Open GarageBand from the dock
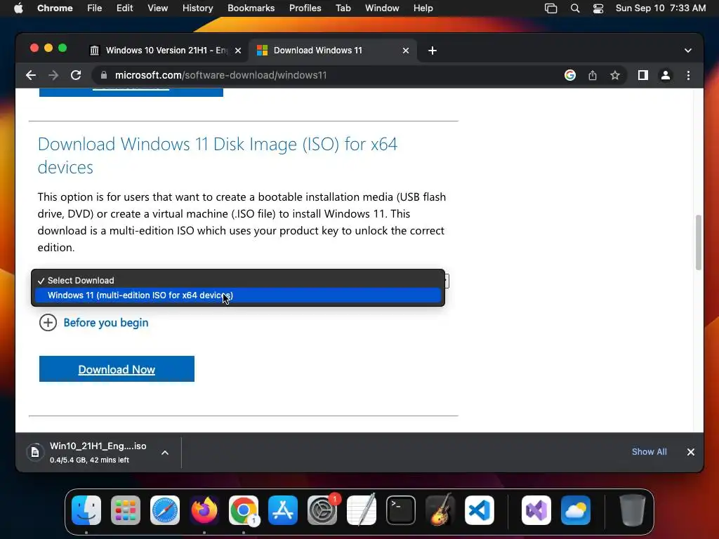719x539 pixels. click(440, 510)
